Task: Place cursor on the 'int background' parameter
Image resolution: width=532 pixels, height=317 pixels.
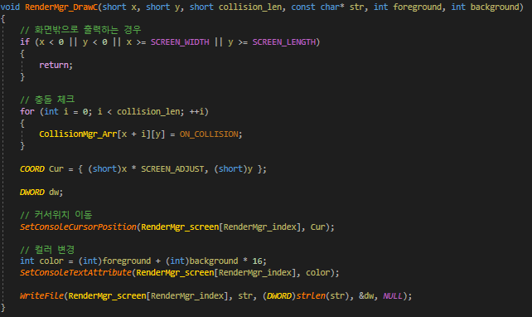Action: (485, 7)
